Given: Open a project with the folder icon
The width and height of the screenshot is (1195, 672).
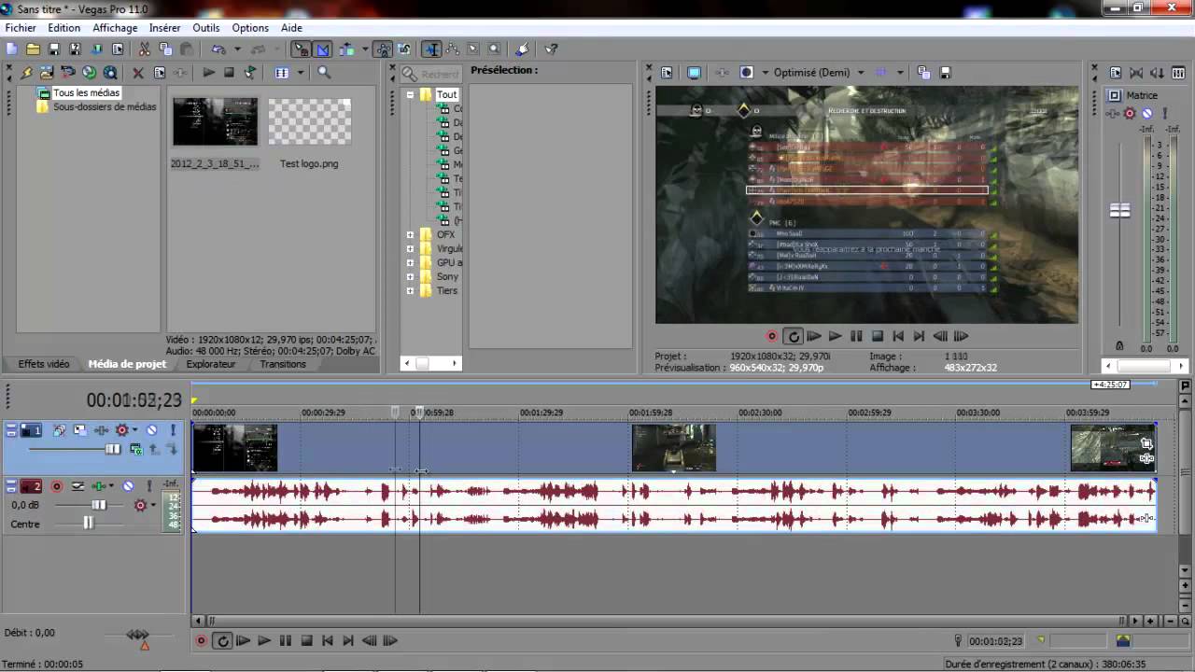Looking at the screenshot, I should pos(33,49).
